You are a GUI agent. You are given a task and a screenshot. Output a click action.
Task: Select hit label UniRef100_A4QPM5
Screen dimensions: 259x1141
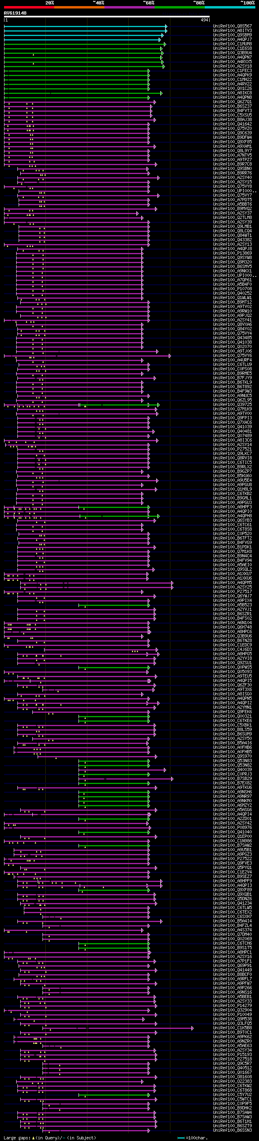[x=232, y=583]
